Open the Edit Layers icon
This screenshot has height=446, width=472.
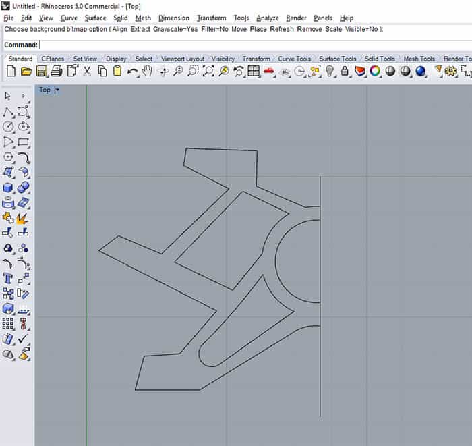359,72
